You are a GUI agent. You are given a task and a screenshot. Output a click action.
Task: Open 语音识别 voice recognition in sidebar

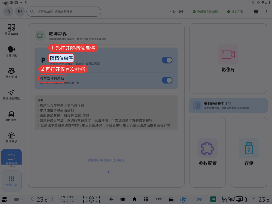[11, 52]
